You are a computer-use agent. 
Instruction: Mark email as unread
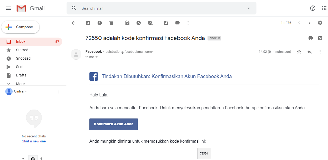coord(127,23)
